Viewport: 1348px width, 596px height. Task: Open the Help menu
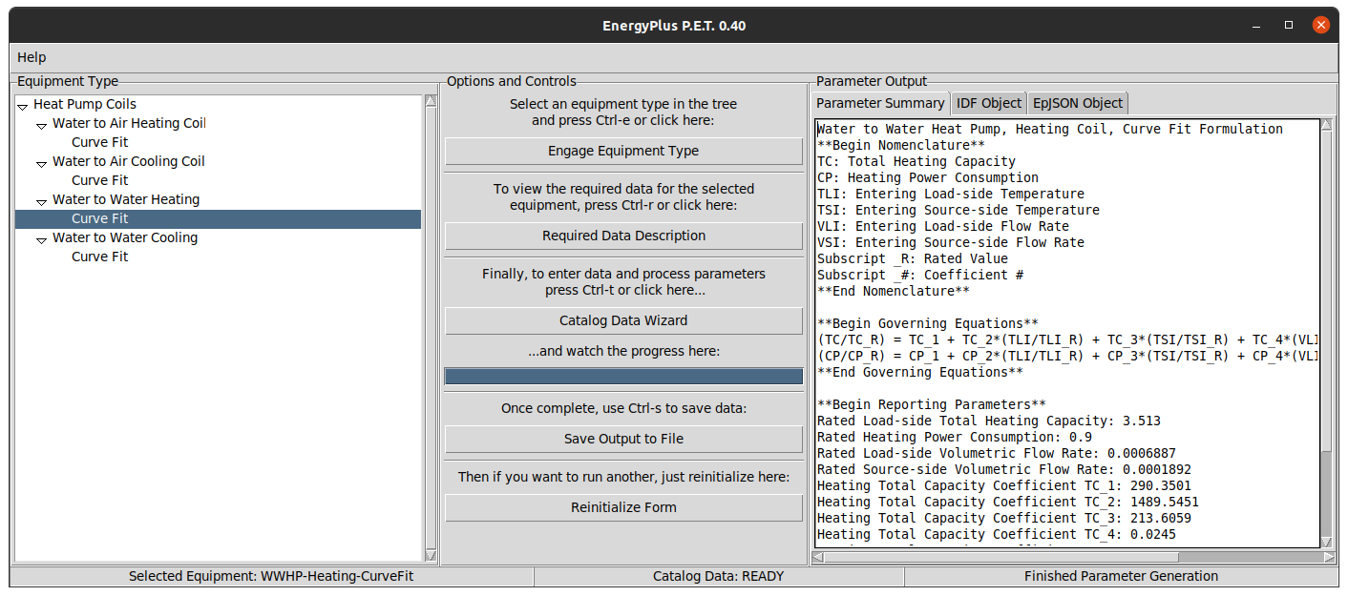point(32,57)
